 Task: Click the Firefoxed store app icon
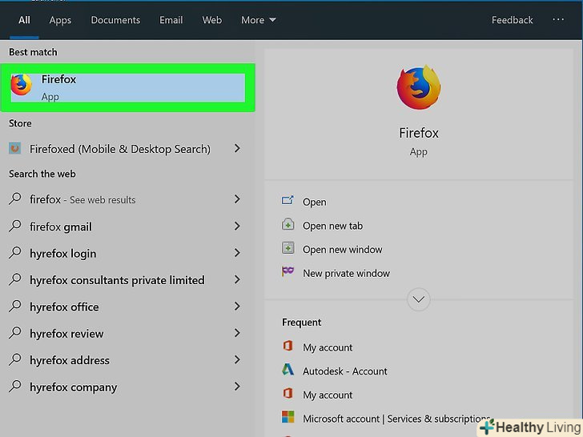pyautogui.click(x=15, y=149)
